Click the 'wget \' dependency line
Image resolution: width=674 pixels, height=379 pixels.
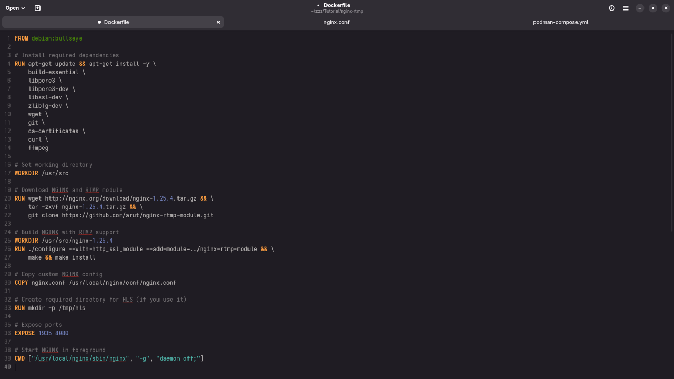point(38,114)
